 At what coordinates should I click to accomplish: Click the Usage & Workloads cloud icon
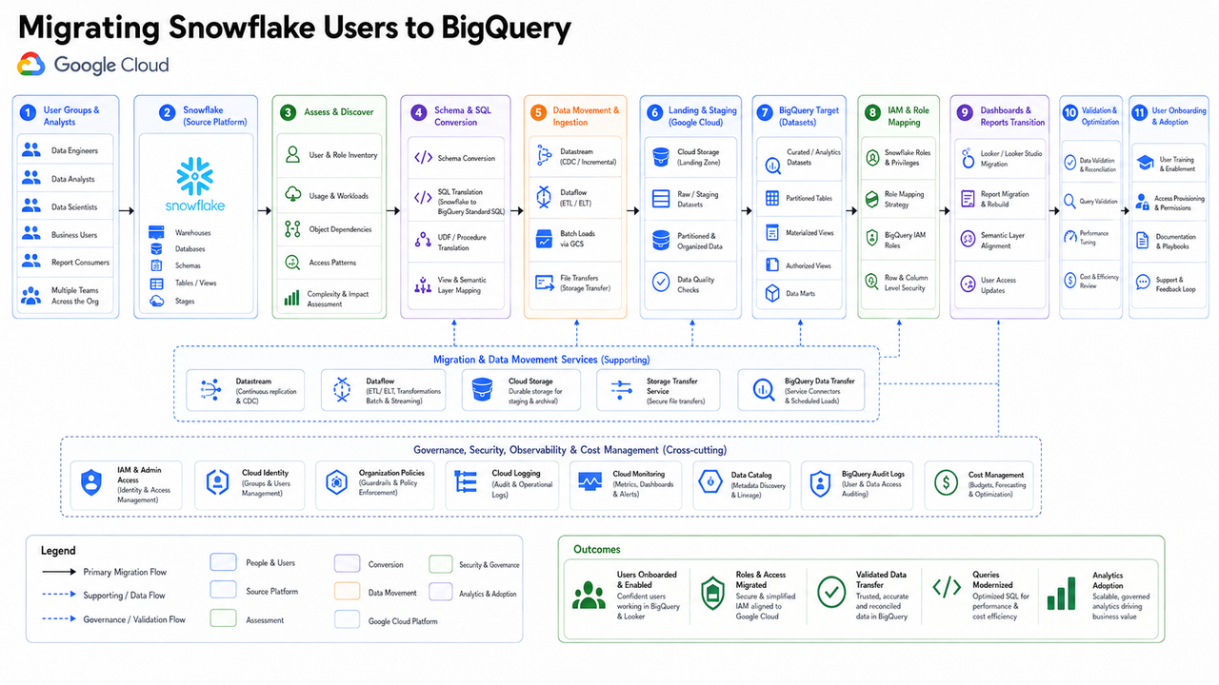[292, 195]
